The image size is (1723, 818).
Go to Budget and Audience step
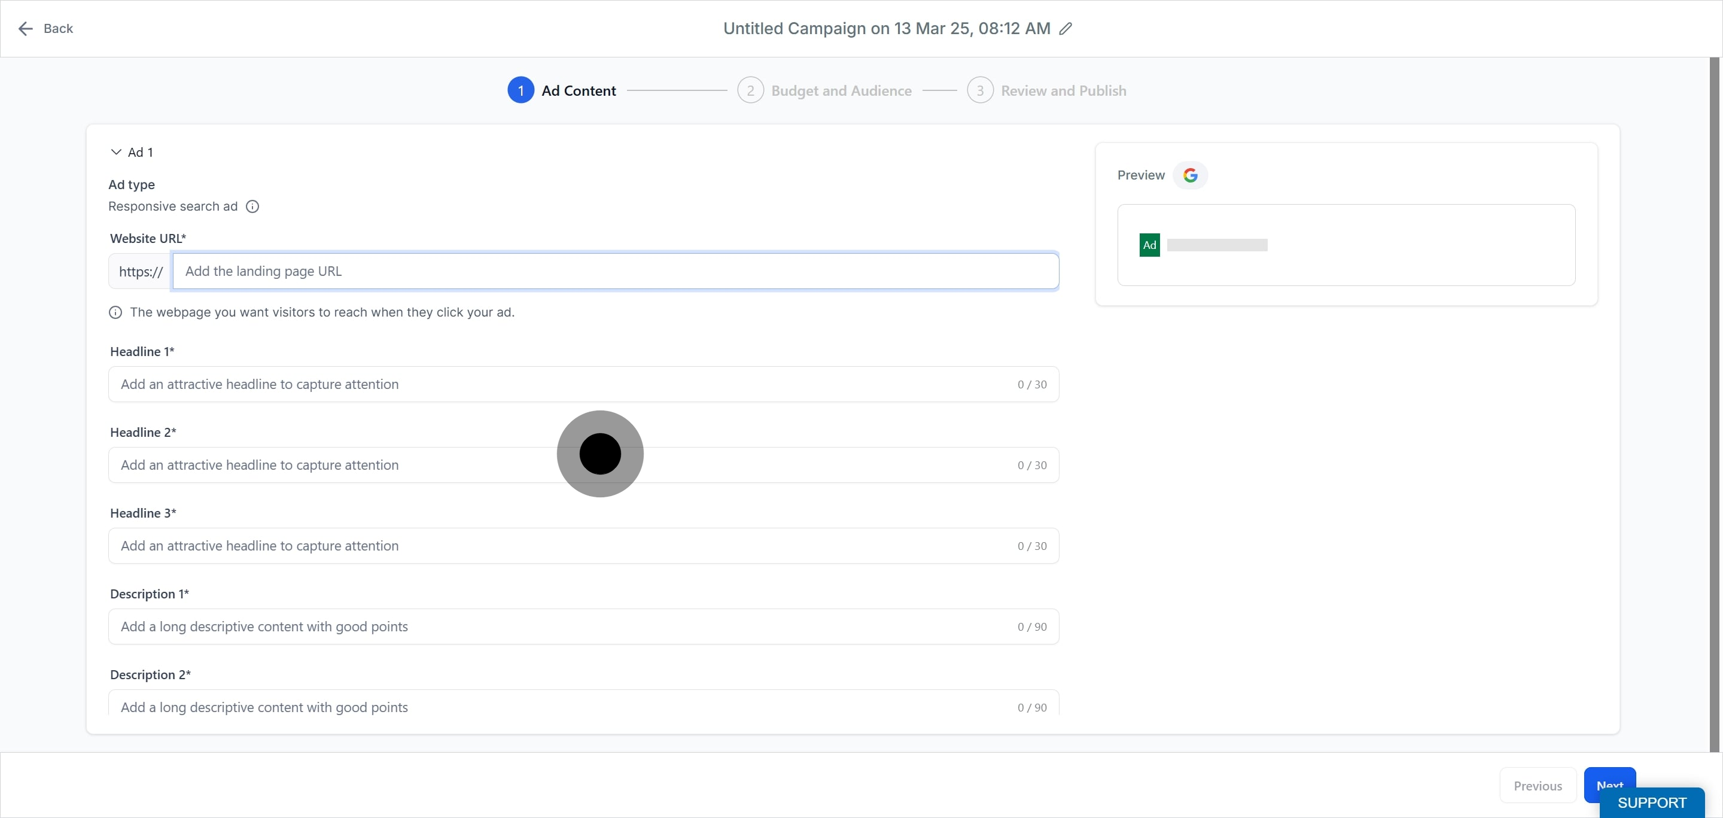[x=841, y=91]
